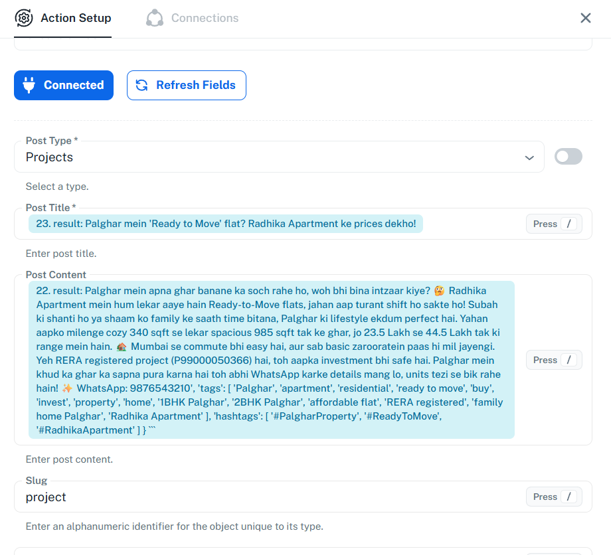Click slash key icon beside Post Title
Viewport: 611px width, 555px height.
coord(569,224)
